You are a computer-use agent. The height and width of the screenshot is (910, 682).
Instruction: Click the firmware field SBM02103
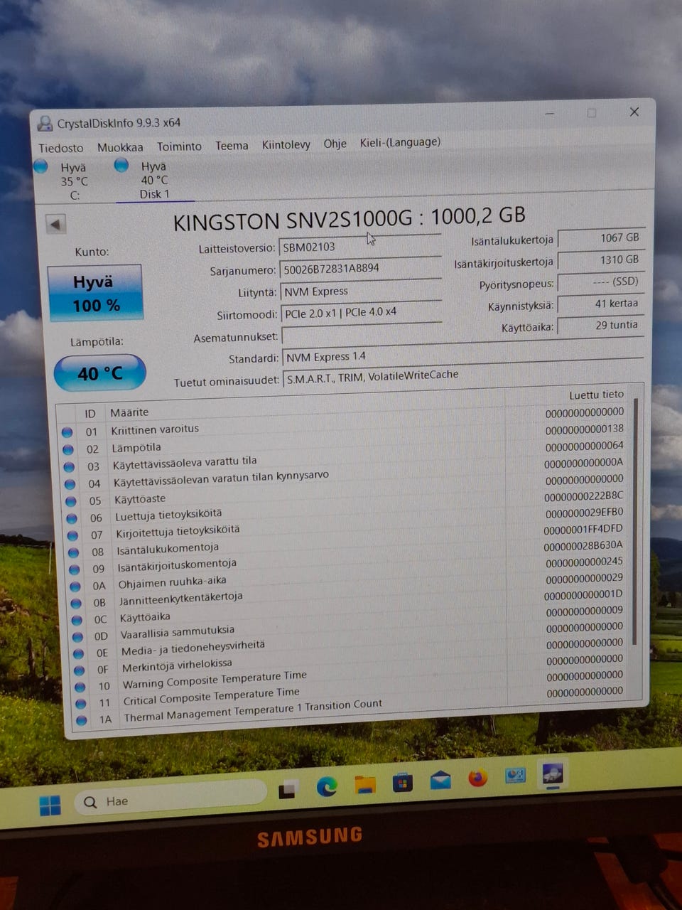click(x=360, y=246)
